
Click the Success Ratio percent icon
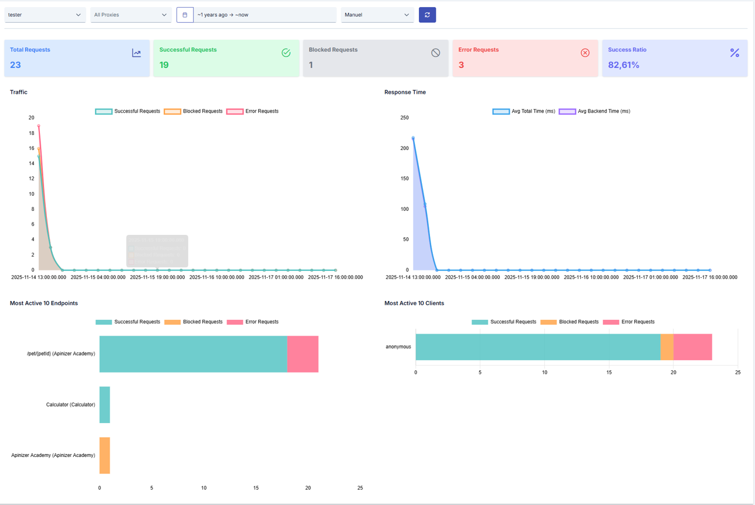(734, 53)
